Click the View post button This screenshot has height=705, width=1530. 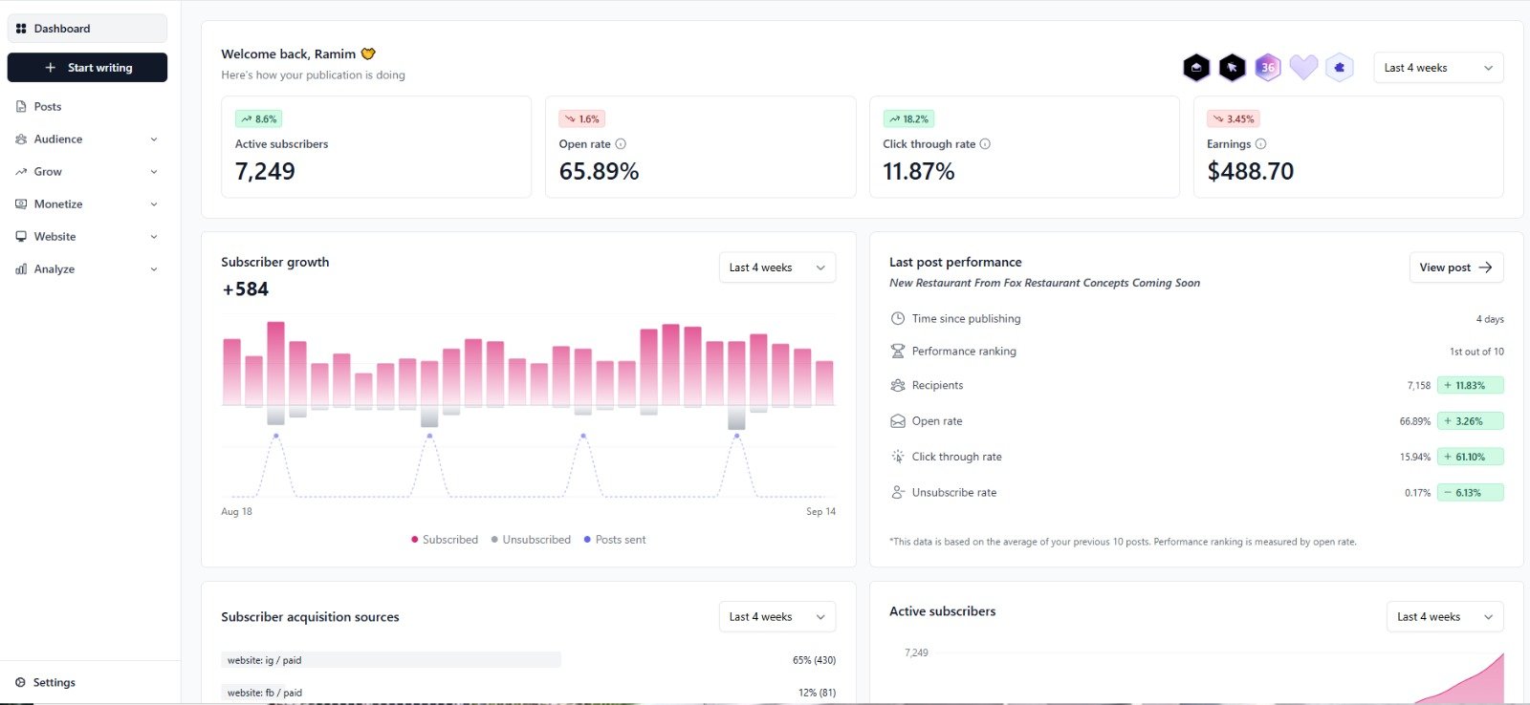tap(1455, 267)
